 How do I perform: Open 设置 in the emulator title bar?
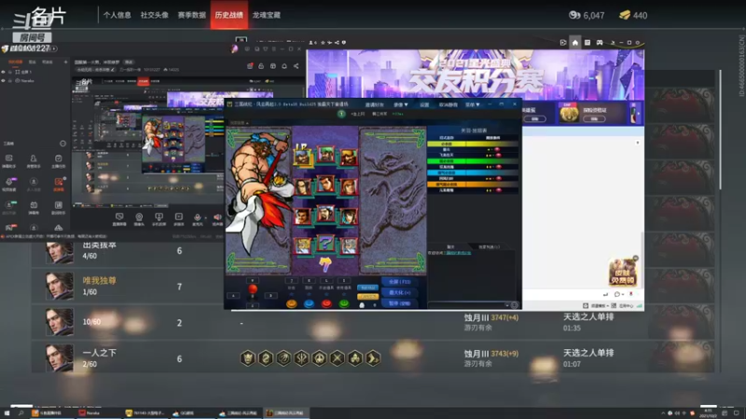pyautogui.click(x=424, y=104)
